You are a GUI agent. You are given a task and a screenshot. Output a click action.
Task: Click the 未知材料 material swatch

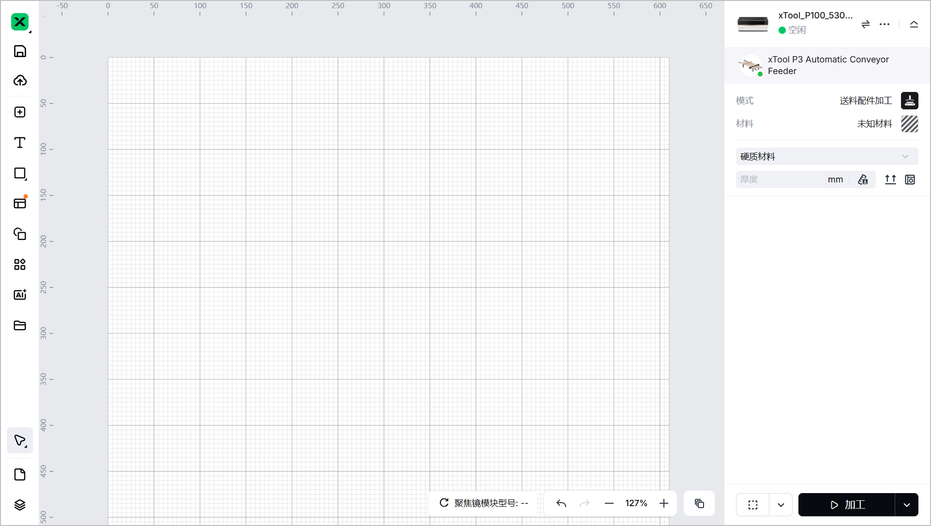[910, 124]
